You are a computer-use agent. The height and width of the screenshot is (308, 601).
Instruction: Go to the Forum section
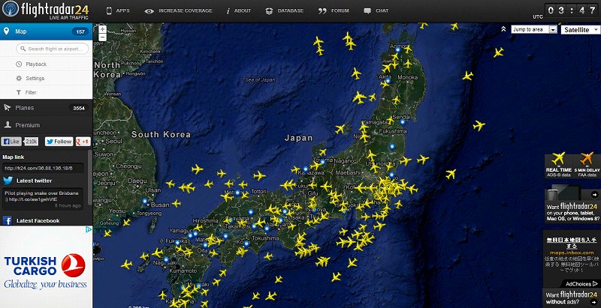pos(334,11)
